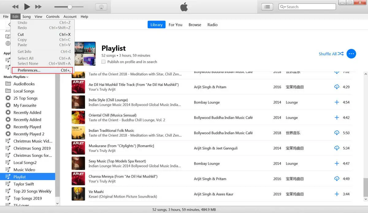Add India Style (Chill Lounge) with plus icon

coord(337,102)
